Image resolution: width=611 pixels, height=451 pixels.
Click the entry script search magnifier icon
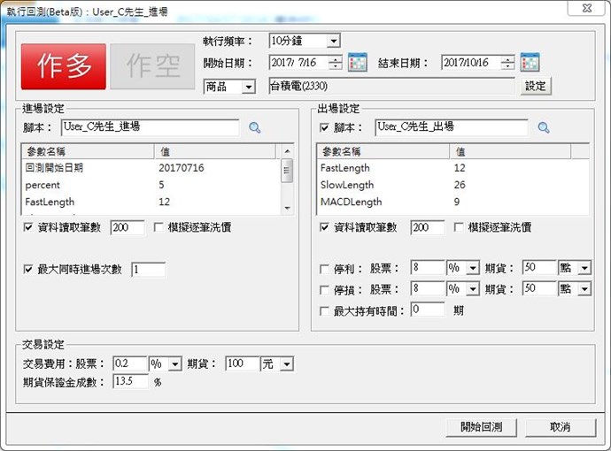[255, 128]
